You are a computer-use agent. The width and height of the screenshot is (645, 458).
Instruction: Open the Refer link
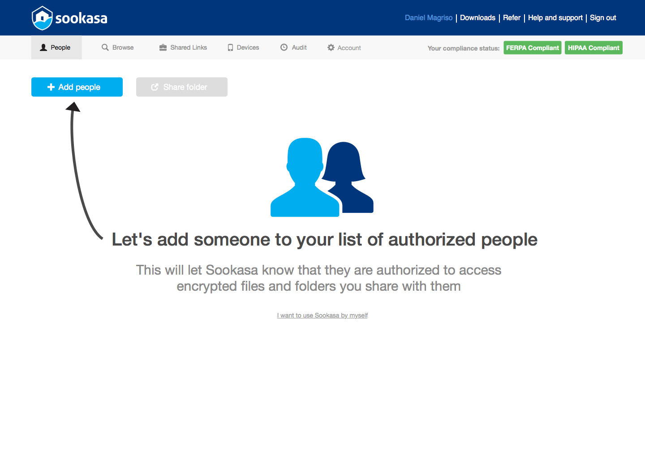tap(512, 18)
